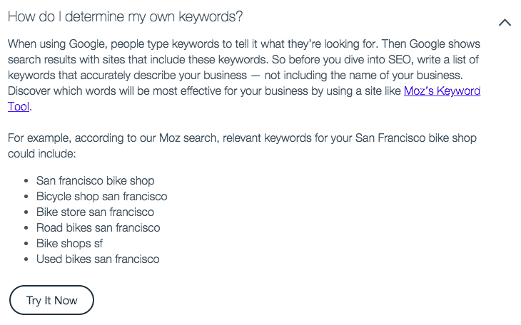Click the bullet before "San francisco bike shop"
Viewport: 521px width, 325px height.
26,181
